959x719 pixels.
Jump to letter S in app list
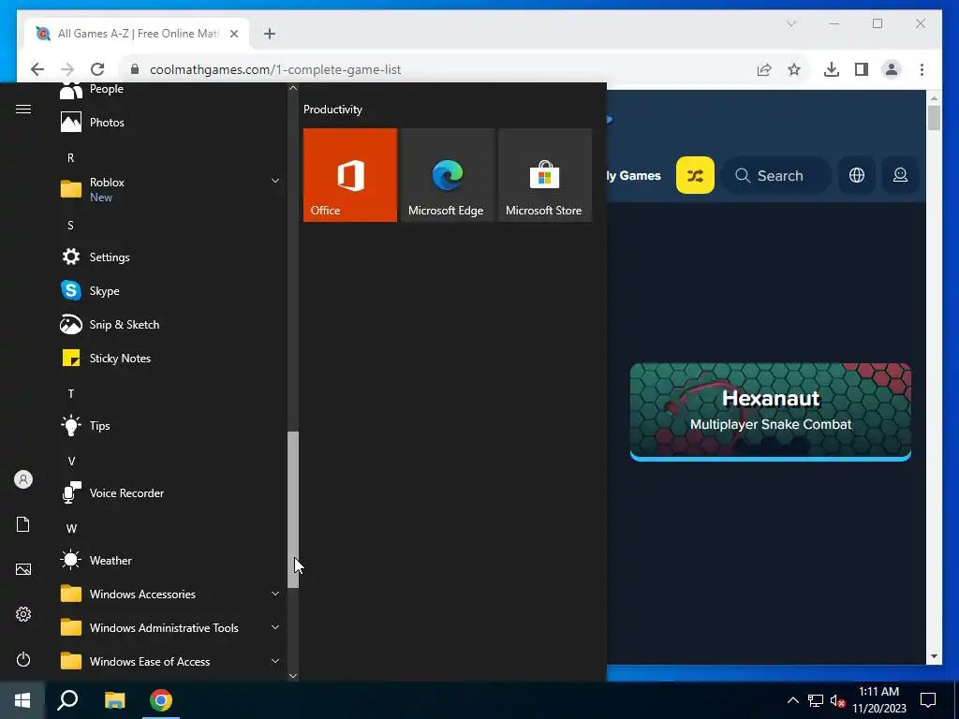pos(71,225)
